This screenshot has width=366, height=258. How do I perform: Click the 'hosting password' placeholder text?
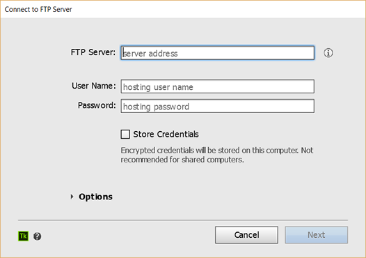(156, 107)
